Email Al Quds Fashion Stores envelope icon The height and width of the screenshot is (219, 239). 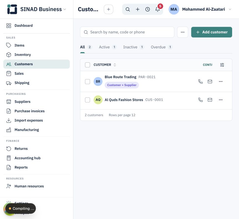(x=210, y=100)
